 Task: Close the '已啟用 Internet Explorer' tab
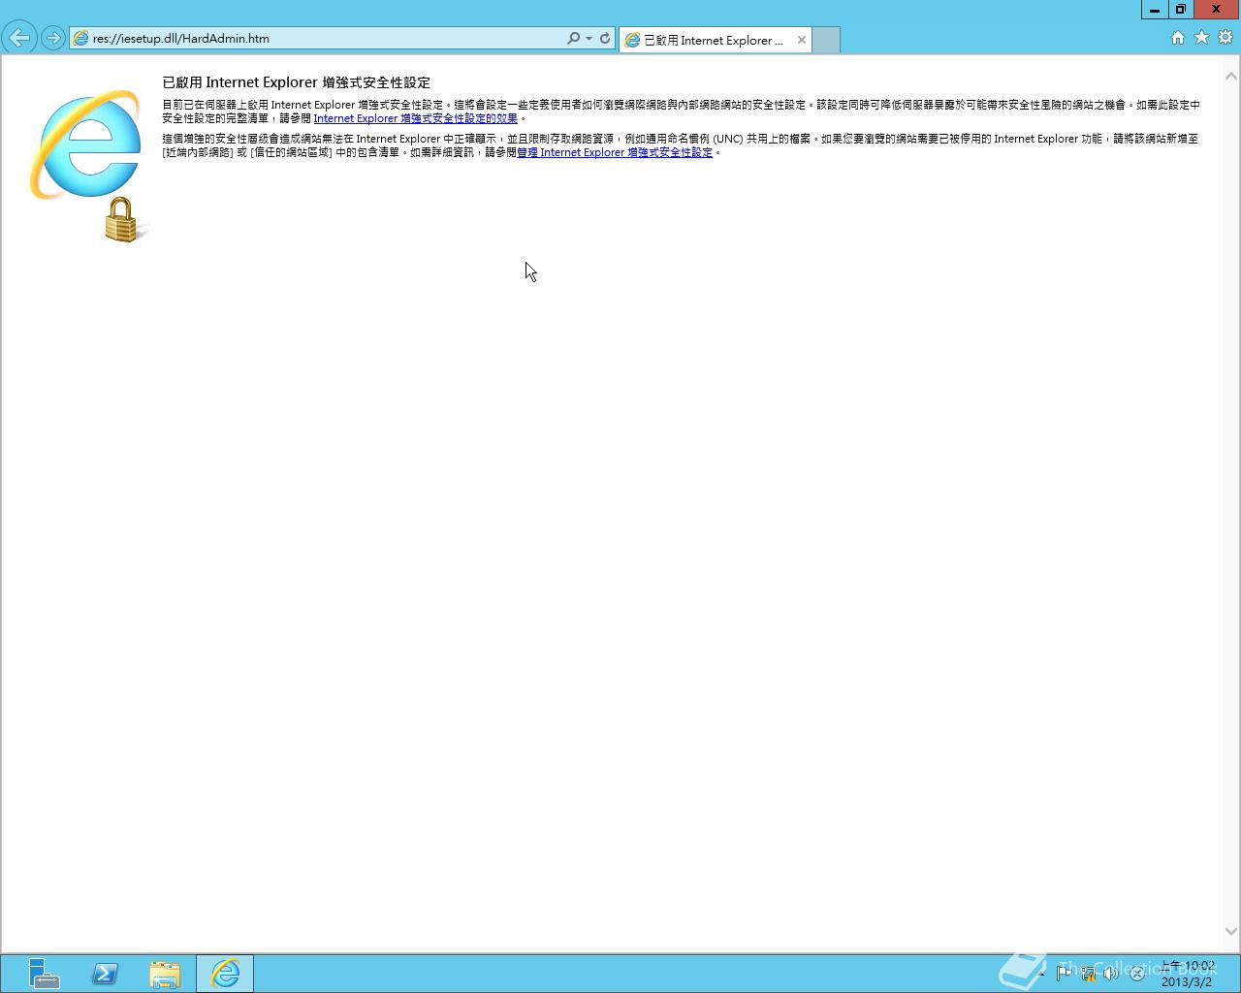pyautogui.click(x=801, y=40)
